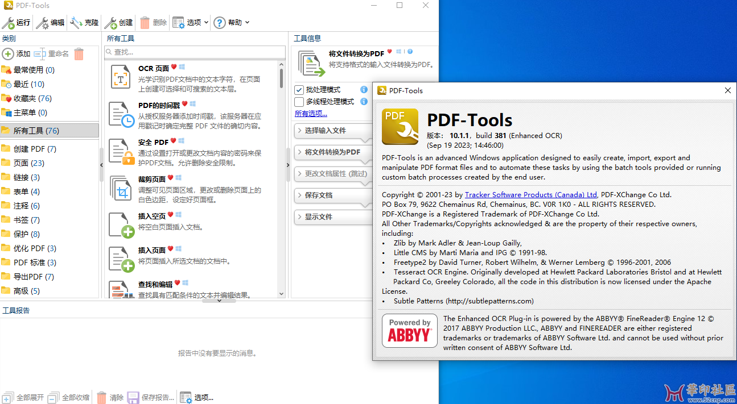Open the 优化 PDF (3) folder
Screen dimensions: 737x404
[50, 248]
